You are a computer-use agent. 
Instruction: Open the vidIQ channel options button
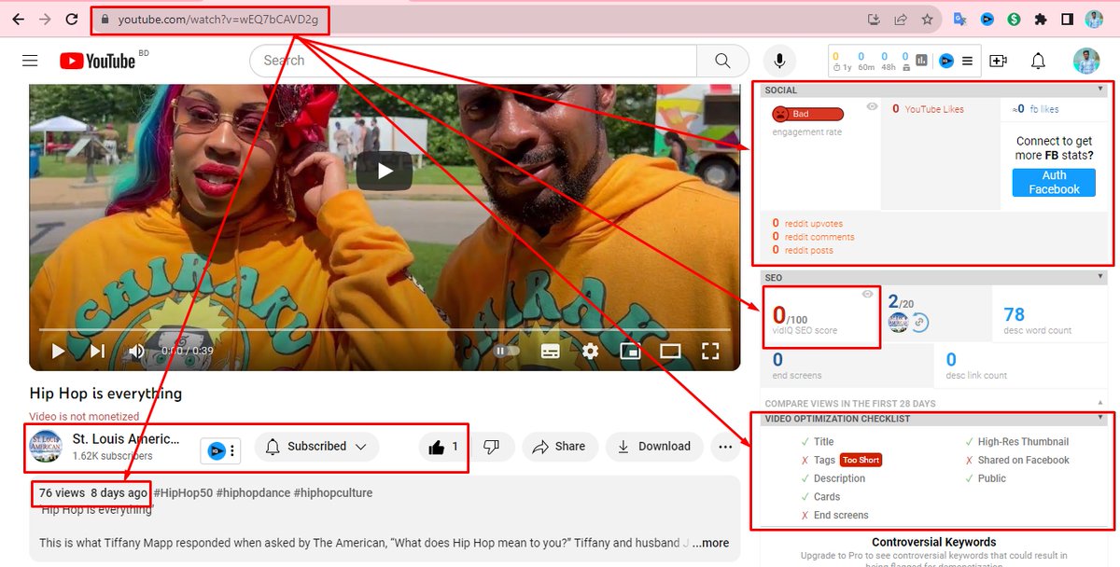point(221,450)
